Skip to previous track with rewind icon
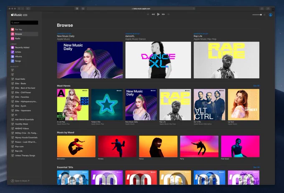284x193 pixels. pyautogui.click(x=153, y=14)
